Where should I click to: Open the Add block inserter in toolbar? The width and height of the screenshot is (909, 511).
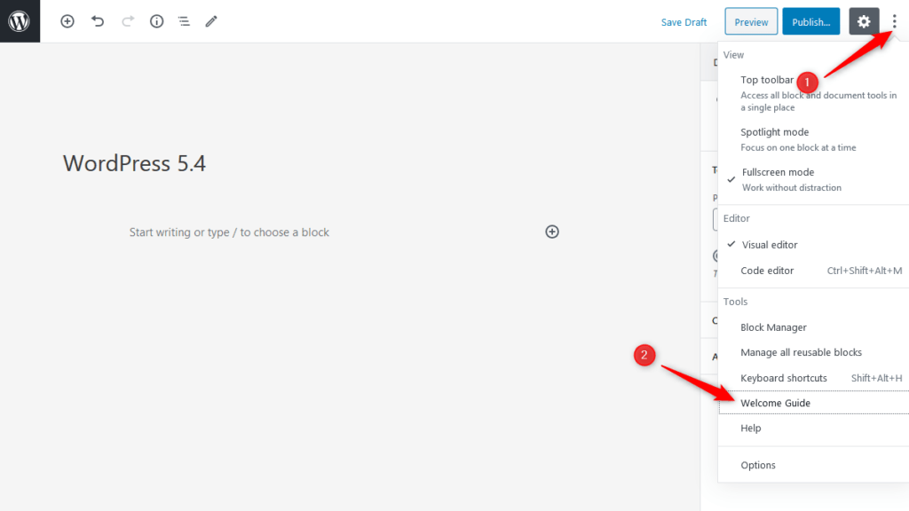pyautogui.click(x=67, y=21)
